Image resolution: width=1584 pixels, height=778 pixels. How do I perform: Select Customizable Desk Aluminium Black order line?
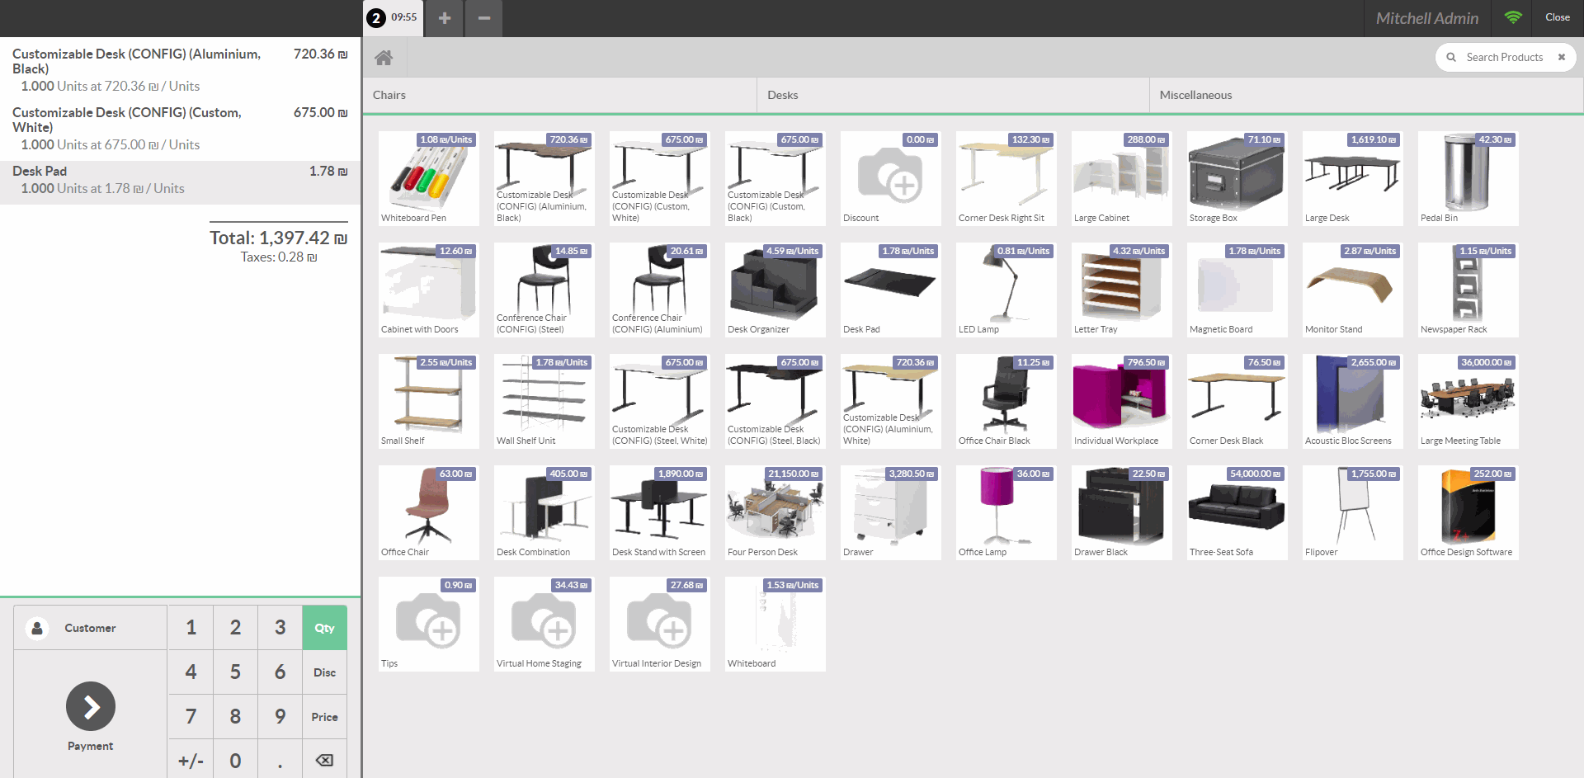(x=180, y=70)
